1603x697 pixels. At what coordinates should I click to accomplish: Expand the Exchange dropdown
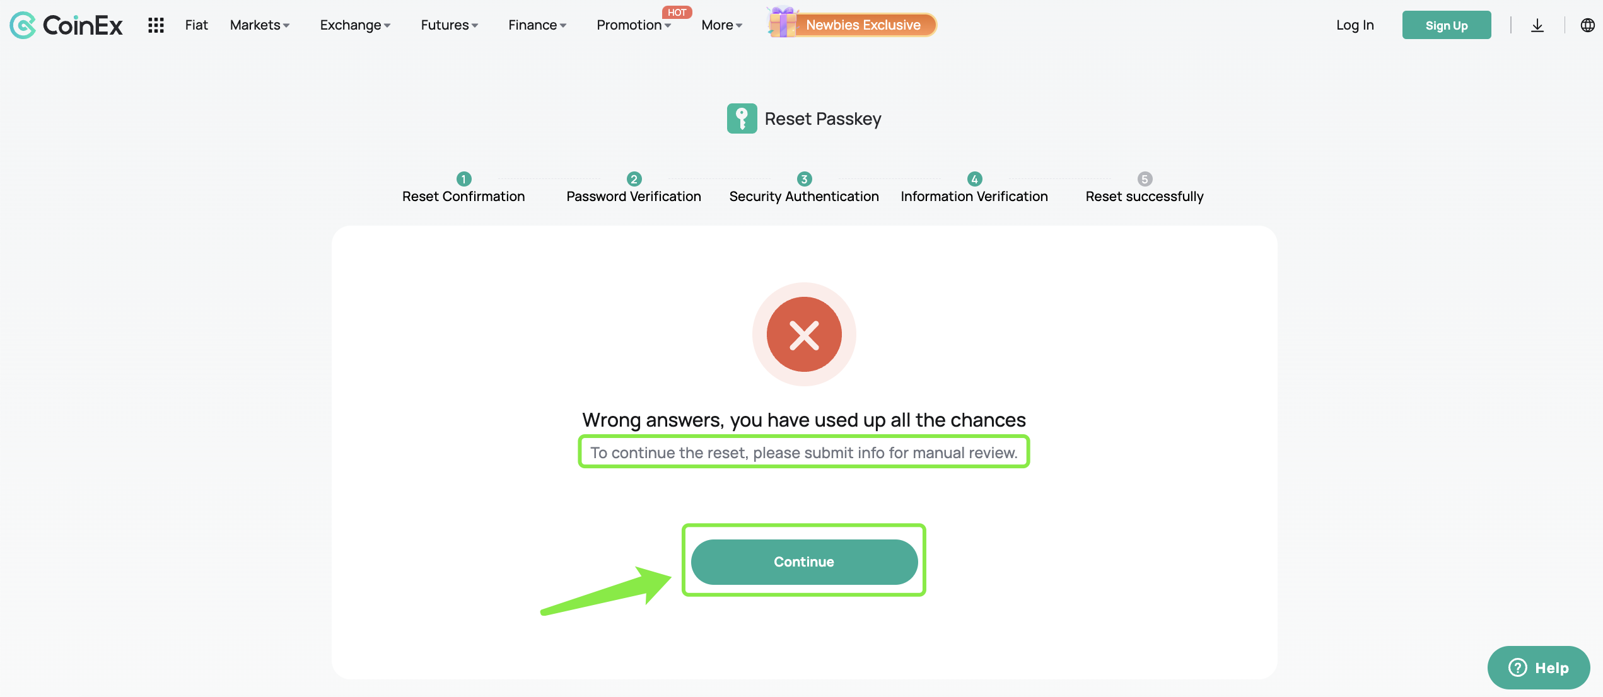point(355,25)
